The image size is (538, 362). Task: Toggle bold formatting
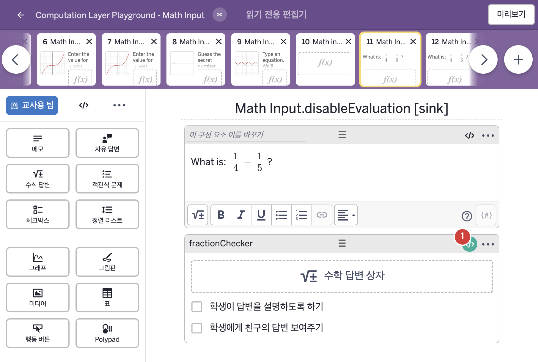pyautogui.click(x=221, y=215)
